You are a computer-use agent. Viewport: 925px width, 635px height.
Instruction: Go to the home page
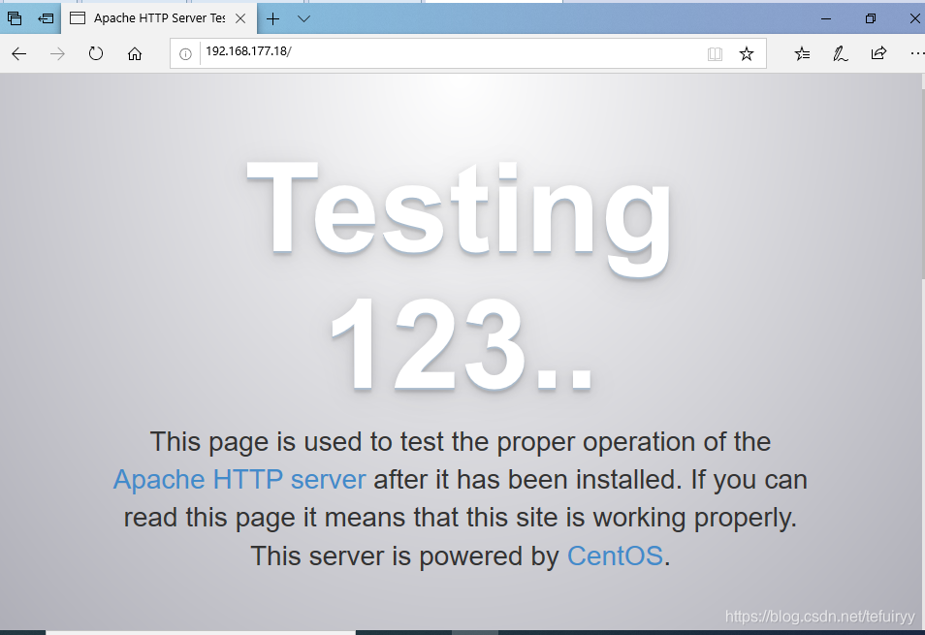point(135,54)
